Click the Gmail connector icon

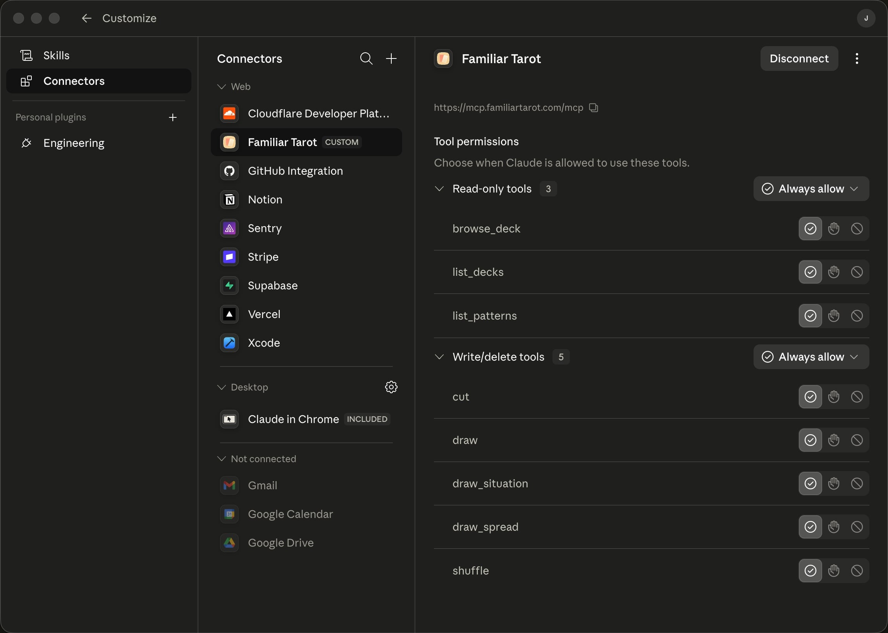(229, 485)
